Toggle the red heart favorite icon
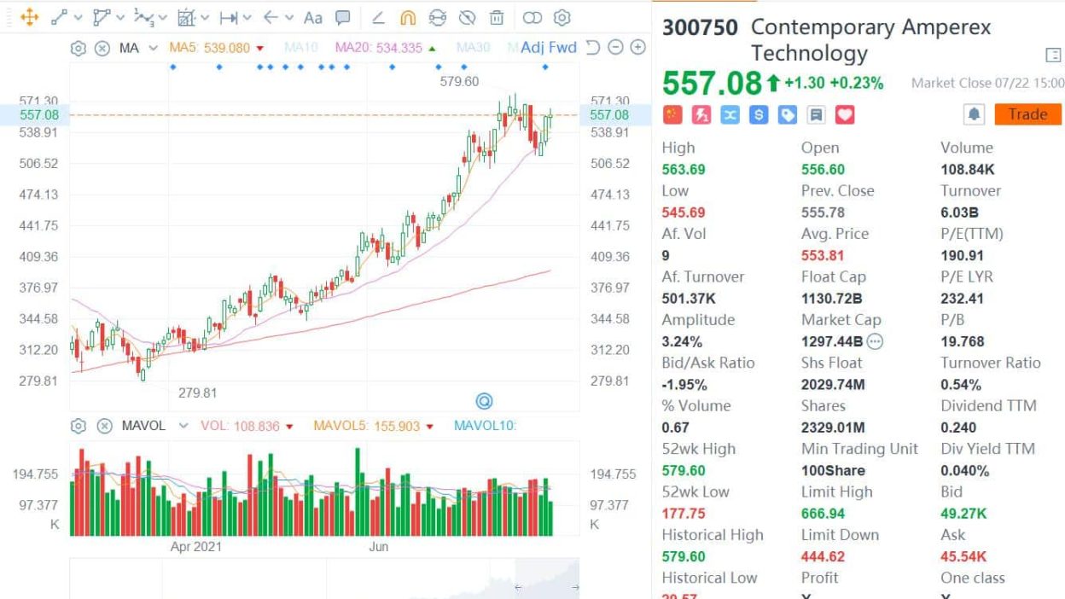Viewport: 1065px width, 599px height. coord(845,114)
